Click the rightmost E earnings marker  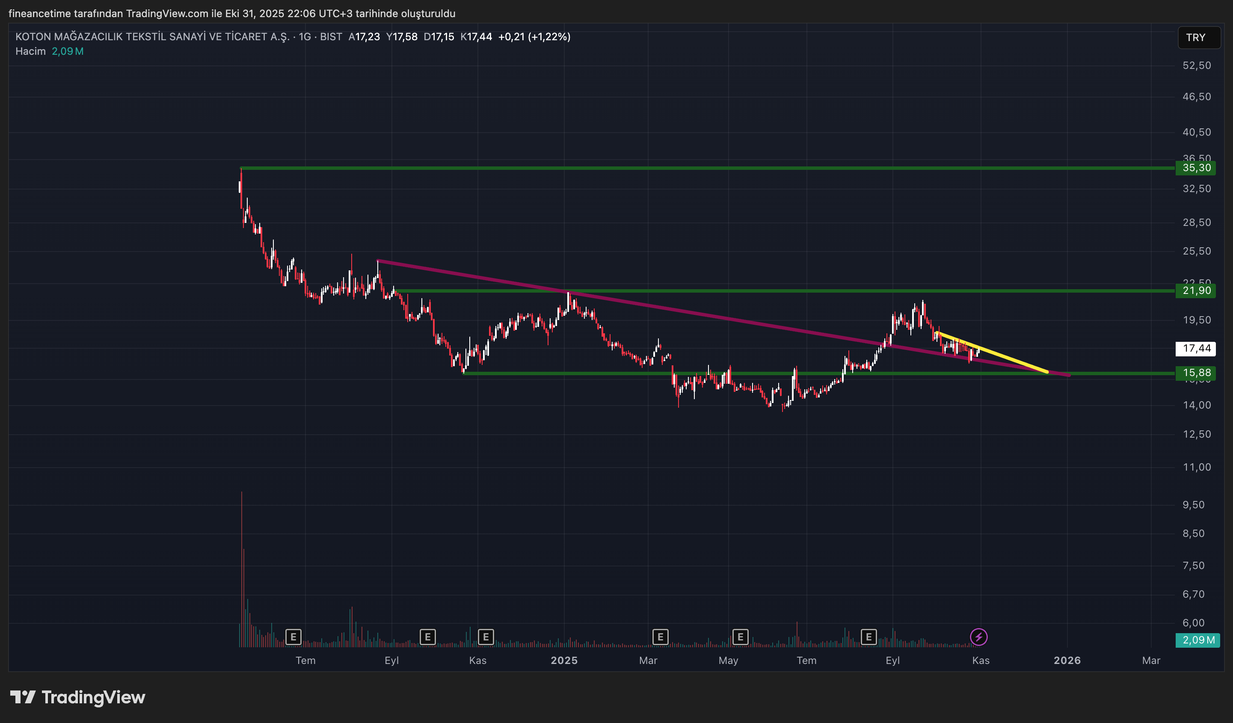point(868,637)
